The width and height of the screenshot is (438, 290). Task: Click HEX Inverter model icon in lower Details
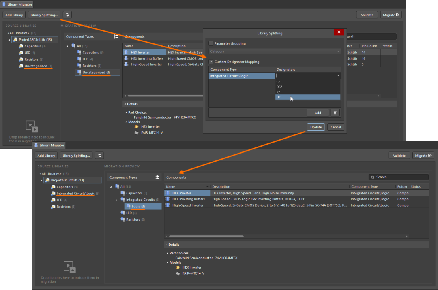(x=178, y=267)
